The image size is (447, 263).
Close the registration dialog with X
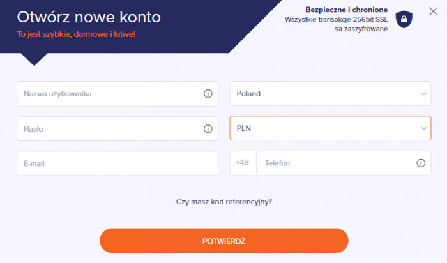(434, 11)
